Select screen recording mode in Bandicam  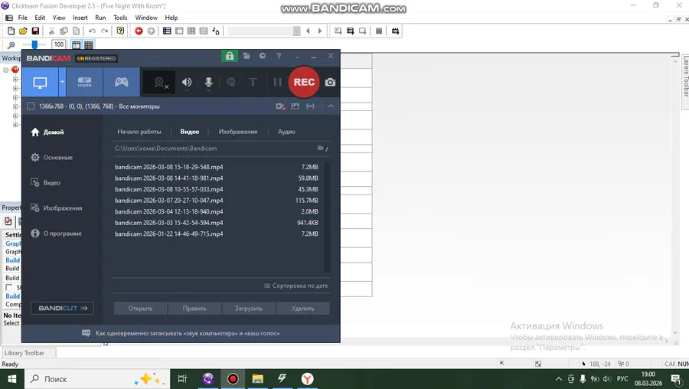pos(40,82)
